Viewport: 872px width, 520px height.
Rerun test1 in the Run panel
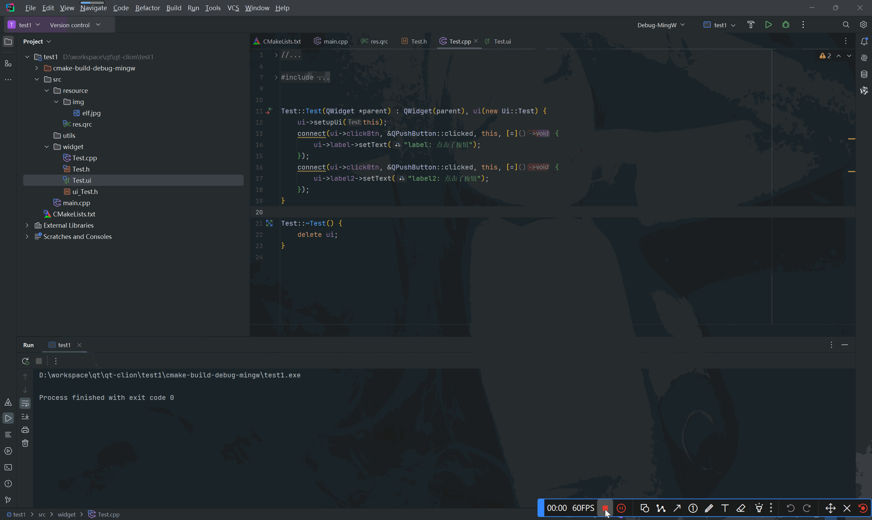click(x=25, y=361)
